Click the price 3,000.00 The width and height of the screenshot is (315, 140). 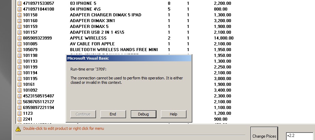click(x=223, y=78)
